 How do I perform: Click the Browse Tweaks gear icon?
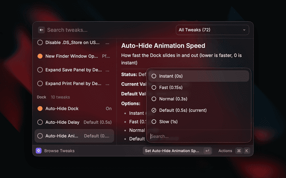point(39,151)
